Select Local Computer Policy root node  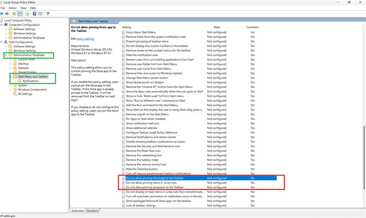[x=18, y=21]
